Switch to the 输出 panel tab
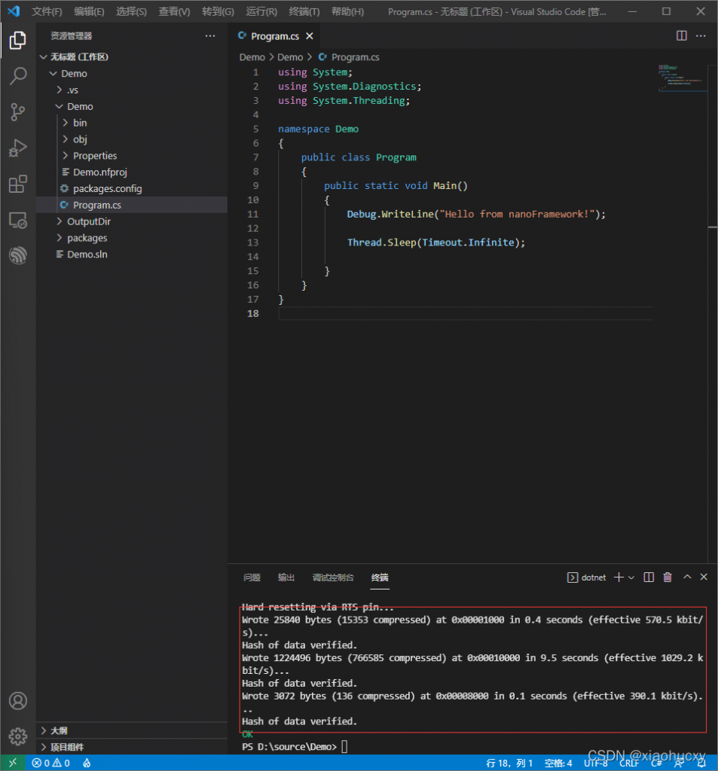 [286, 577]
